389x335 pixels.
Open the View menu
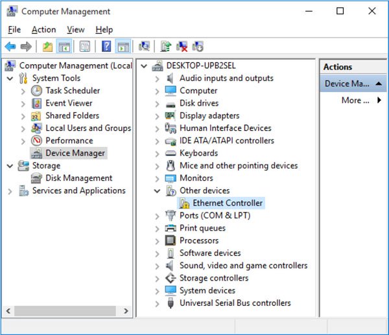75,30
